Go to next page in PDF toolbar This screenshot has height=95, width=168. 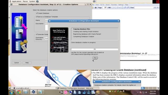(115, 8)
